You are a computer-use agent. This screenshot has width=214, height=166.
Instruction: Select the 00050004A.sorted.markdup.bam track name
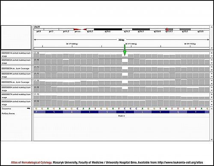[x=16, y=74]
